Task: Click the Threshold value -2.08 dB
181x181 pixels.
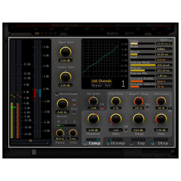Action: click(x=93, y=130)
